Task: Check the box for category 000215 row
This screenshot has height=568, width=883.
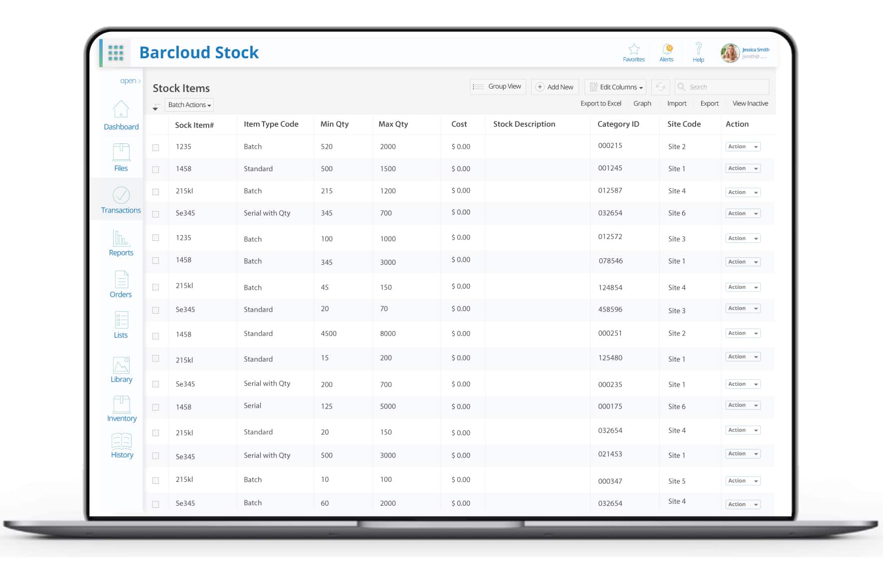Action: pyautogui.click(x=156, y=147)
